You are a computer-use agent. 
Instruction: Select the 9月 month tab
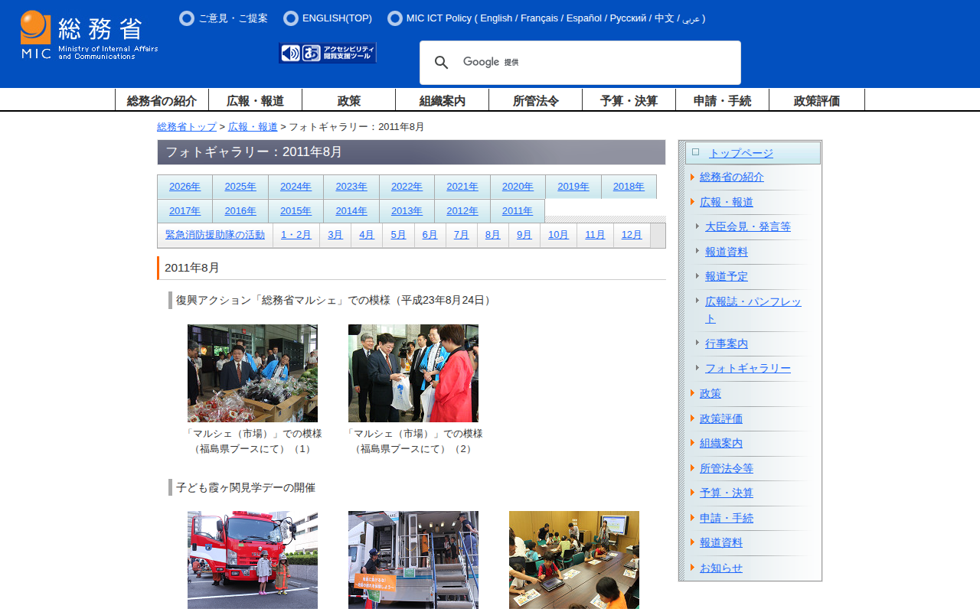pos(524,235)
